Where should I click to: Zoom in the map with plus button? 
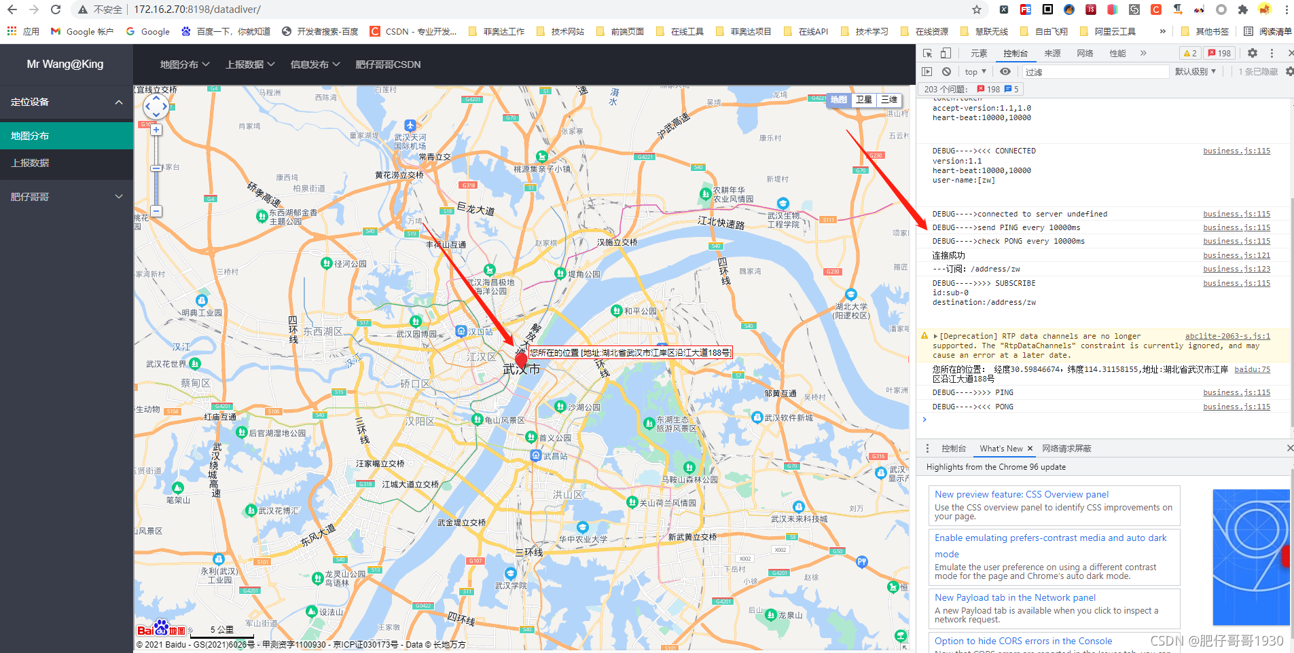(156, 130)
